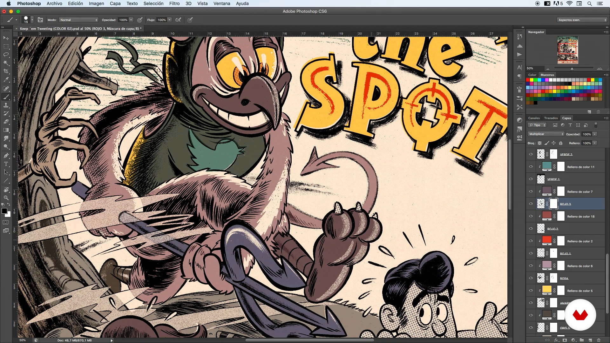Toggle Quick Mask mode

(x=6, y=222)
